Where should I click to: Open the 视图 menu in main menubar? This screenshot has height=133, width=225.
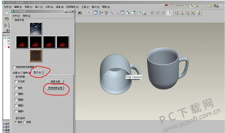click(x=29, y=7)
